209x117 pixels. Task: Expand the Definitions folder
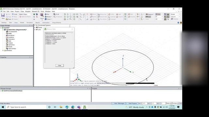click(x=3, y=50)
